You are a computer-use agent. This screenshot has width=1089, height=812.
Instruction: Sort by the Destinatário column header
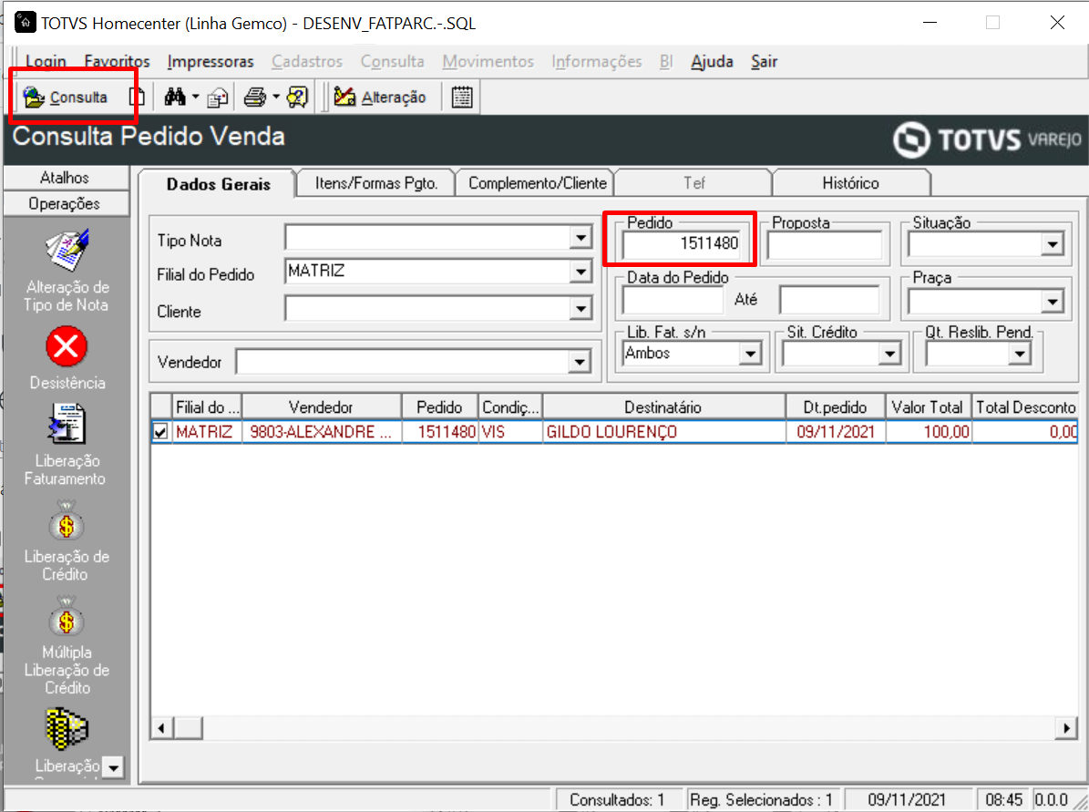coord(663,407)
